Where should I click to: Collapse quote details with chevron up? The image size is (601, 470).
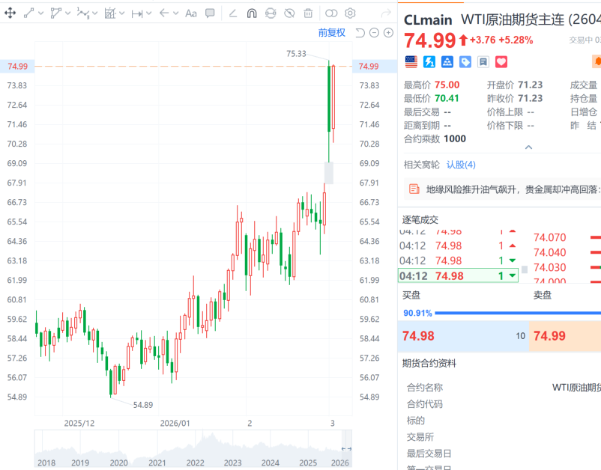[x=528, y=147]
